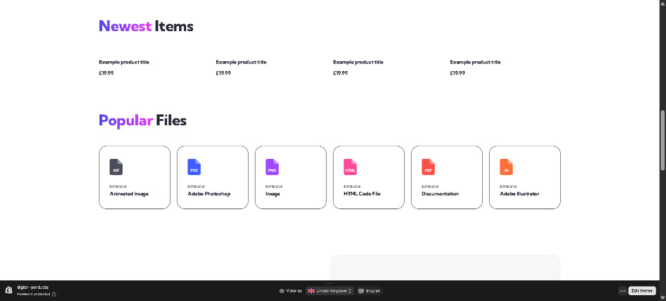Viewport: 666px width, 301px height.
Task: Open the first Example product title link
Action: pos(124,62)
